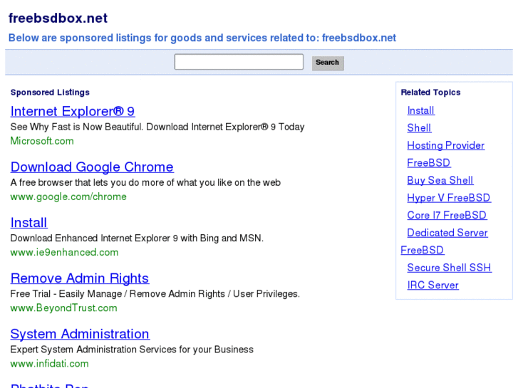Open the Remove Admin Rights listing
Screen dimensions: 518x388
[x=79, y=278]
